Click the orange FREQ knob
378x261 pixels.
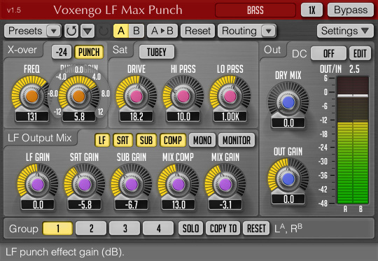click(x=32, y=96)
